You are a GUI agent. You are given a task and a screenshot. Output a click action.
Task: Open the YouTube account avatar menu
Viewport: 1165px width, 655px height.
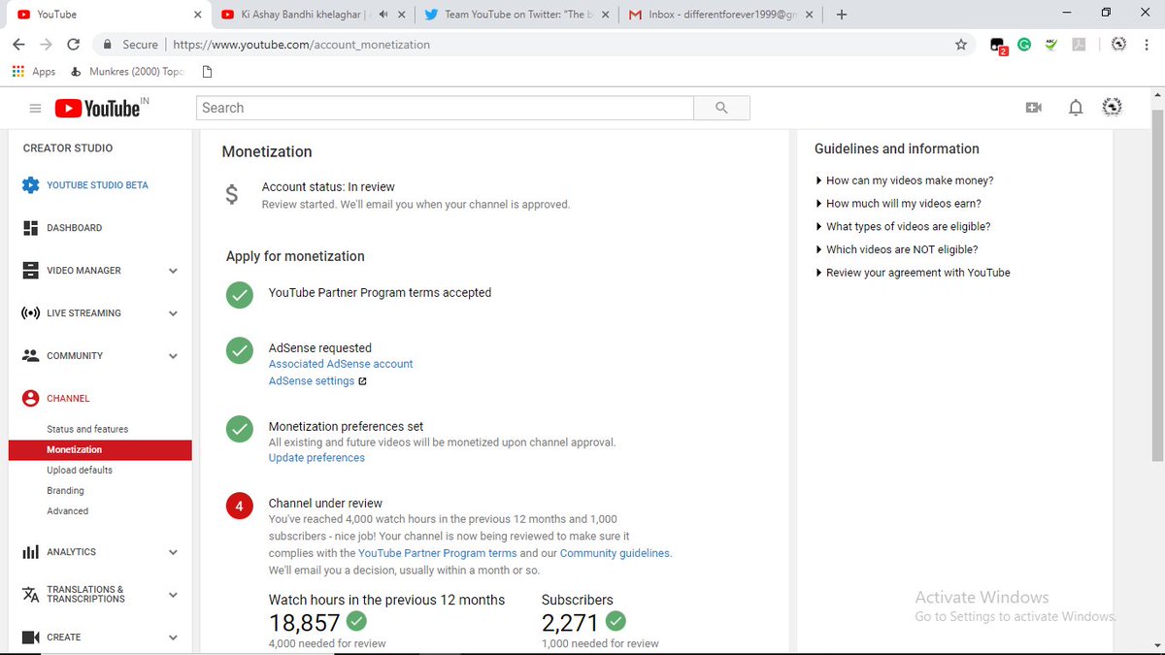1113,108
